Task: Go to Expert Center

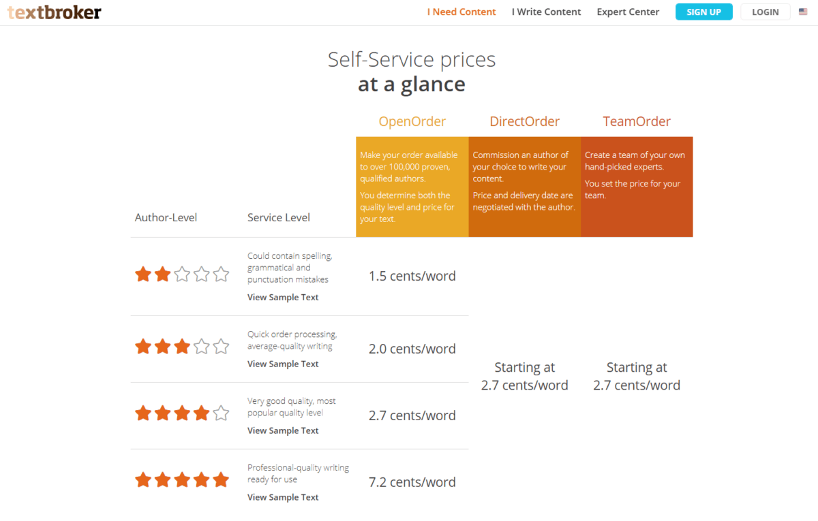Action: click(628, 12)
